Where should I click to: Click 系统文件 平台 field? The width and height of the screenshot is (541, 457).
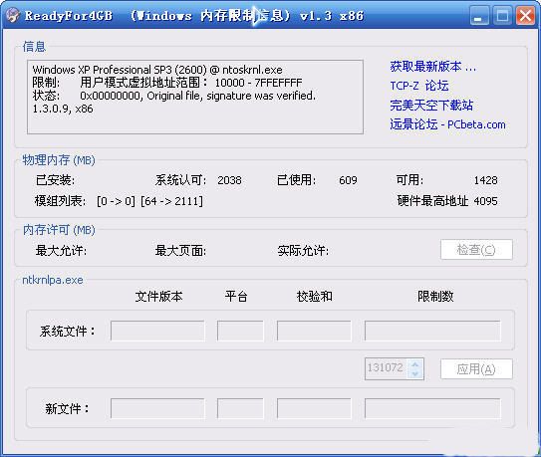(x=240, y=331)
